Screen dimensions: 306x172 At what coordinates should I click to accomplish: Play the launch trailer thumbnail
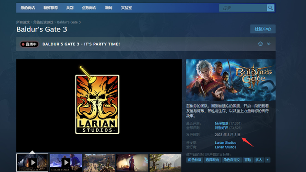pyautogui.click(x=33, y=162)
